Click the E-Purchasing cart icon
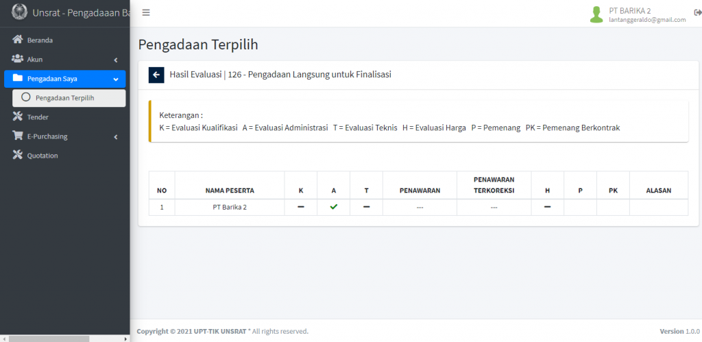Image resolution: width=702 pixels, height=342 pixels. coord(17,136)
